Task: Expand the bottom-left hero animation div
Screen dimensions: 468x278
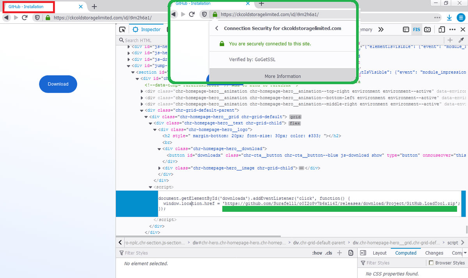Action: point(142,98)
